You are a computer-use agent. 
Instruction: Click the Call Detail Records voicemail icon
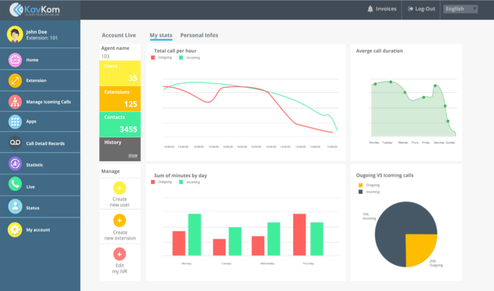click(x=15, y=143)
